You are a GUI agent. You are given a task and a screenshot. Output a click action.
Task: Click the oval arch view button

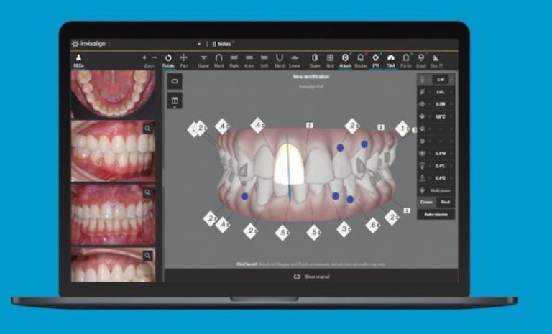click(175, 81)
